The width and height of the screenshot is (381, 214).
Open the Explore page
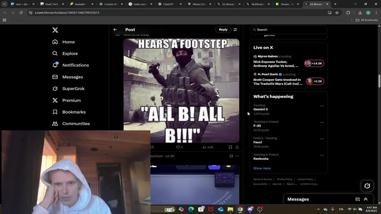click(x=65, y=53)
